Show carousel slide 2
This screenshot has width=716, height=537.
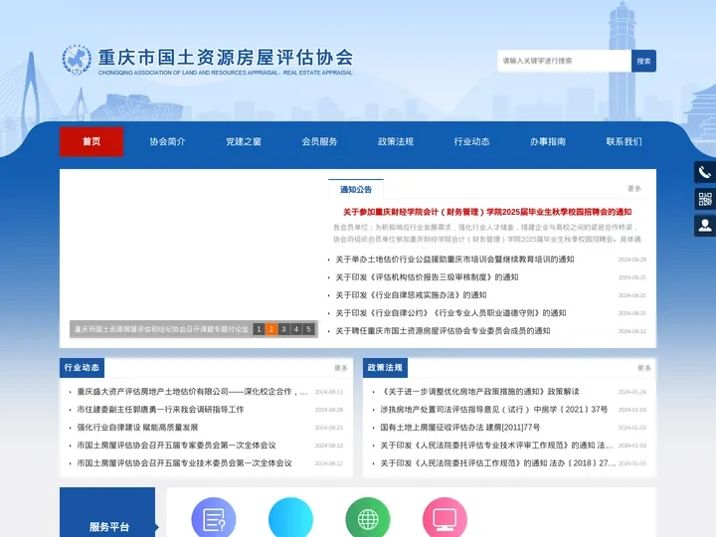[271, 329]
